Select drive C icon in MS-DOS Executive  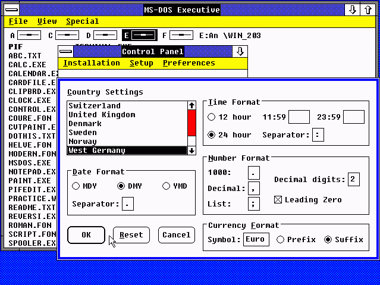tap(67, 36)
